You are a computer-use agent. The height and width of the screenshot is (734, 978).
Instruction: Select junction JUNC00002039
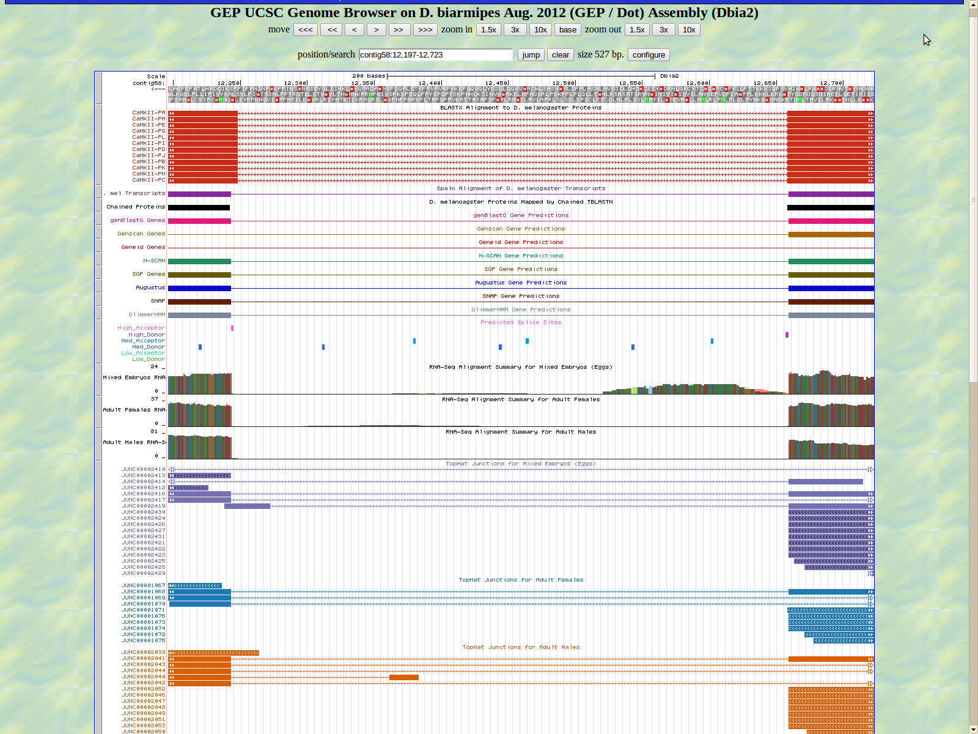tap(143, 652)
